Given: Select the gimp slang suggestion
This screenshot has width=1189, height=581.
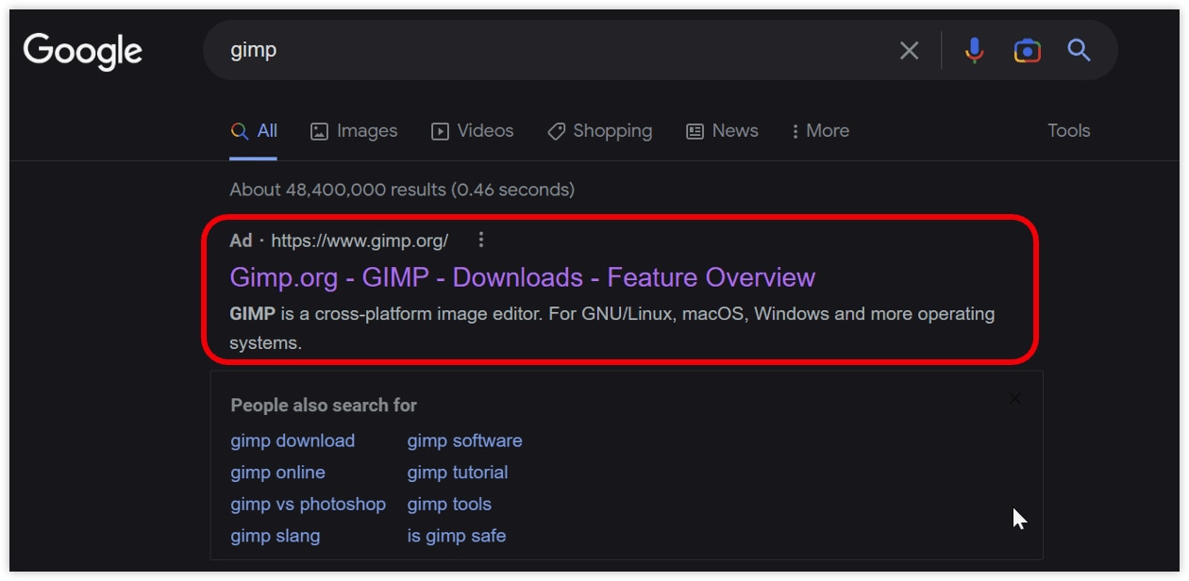Looking at the screenshot, I should tap(276, 536).
